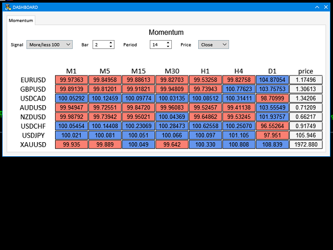Select the NZDUSD row label
Image resolution: width=333 pixels, height=250 pixels.
click(x=33, y=117)
